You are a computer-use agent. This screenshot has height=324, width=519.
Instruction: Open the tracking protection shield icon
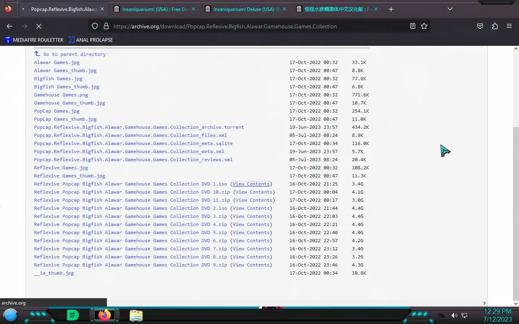tap(95, 26)
